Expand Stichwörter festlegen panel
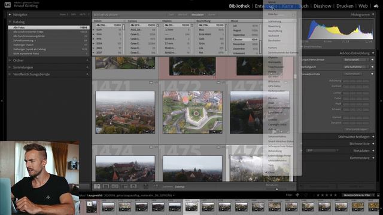This screenshot has height=215, width=383. (373, 137)
